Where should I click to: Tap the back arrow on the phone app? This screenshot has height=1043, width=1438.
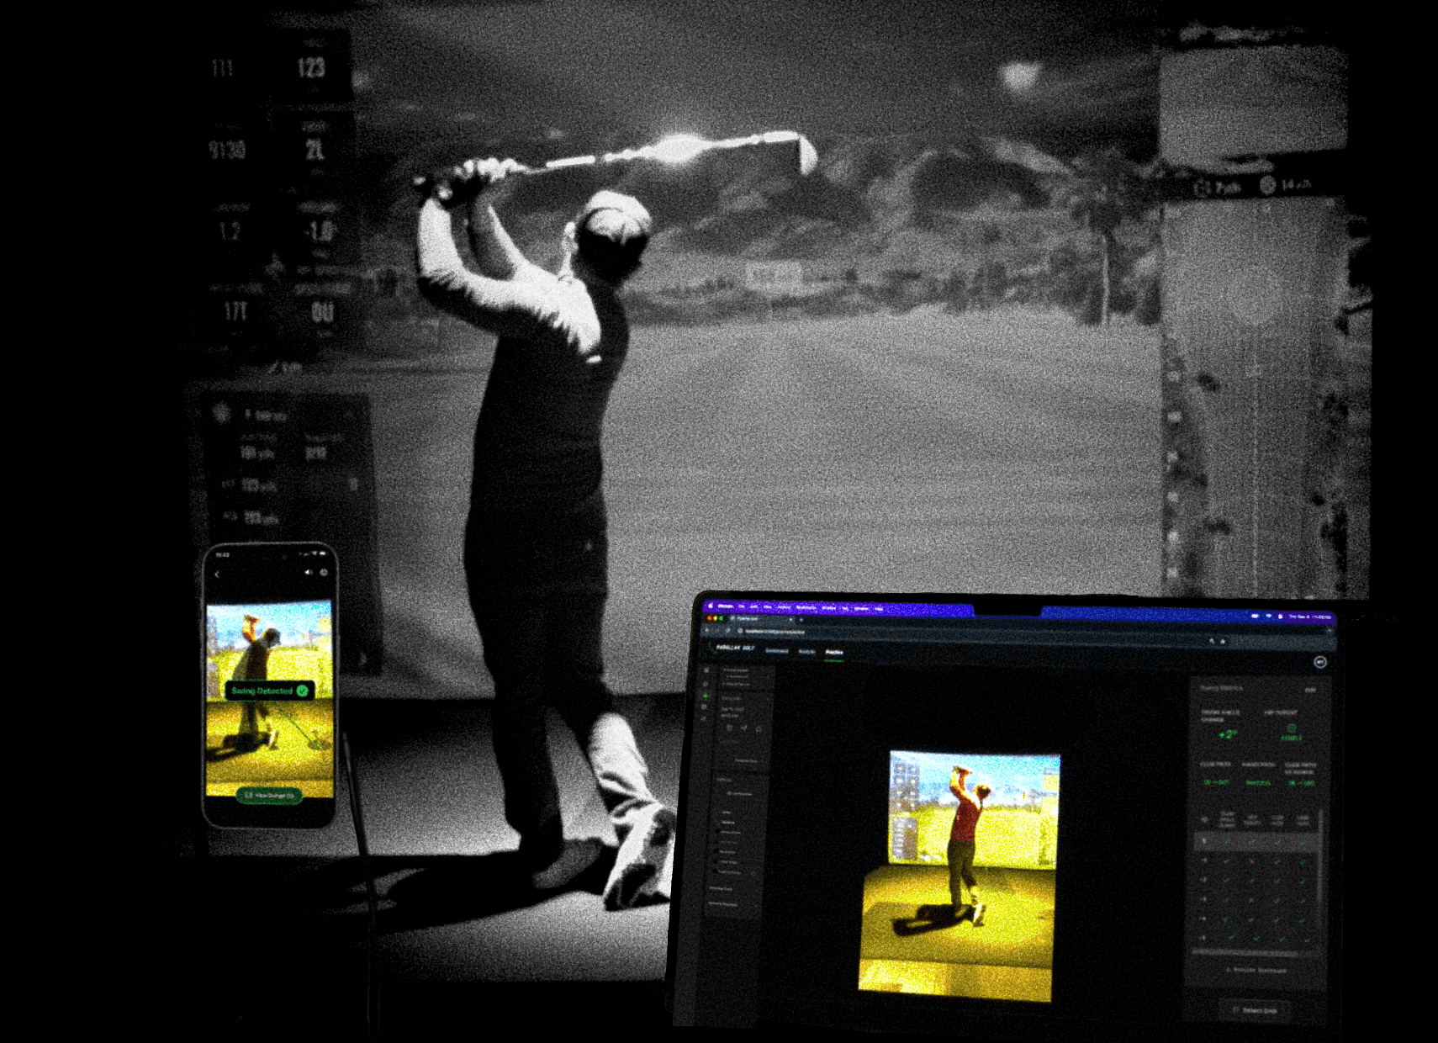tap(217, 574)
